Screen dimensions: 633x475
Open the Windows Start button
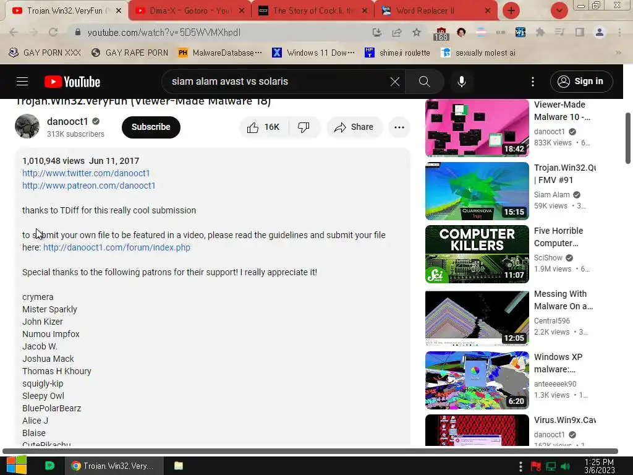(x=17, y=465)
